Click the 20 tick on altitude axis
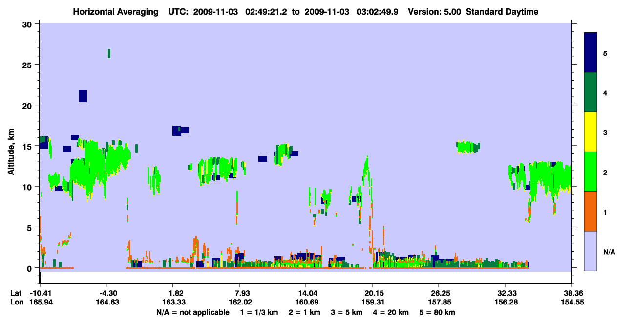The height and width of the screenshot is (326, 635). 28,105
